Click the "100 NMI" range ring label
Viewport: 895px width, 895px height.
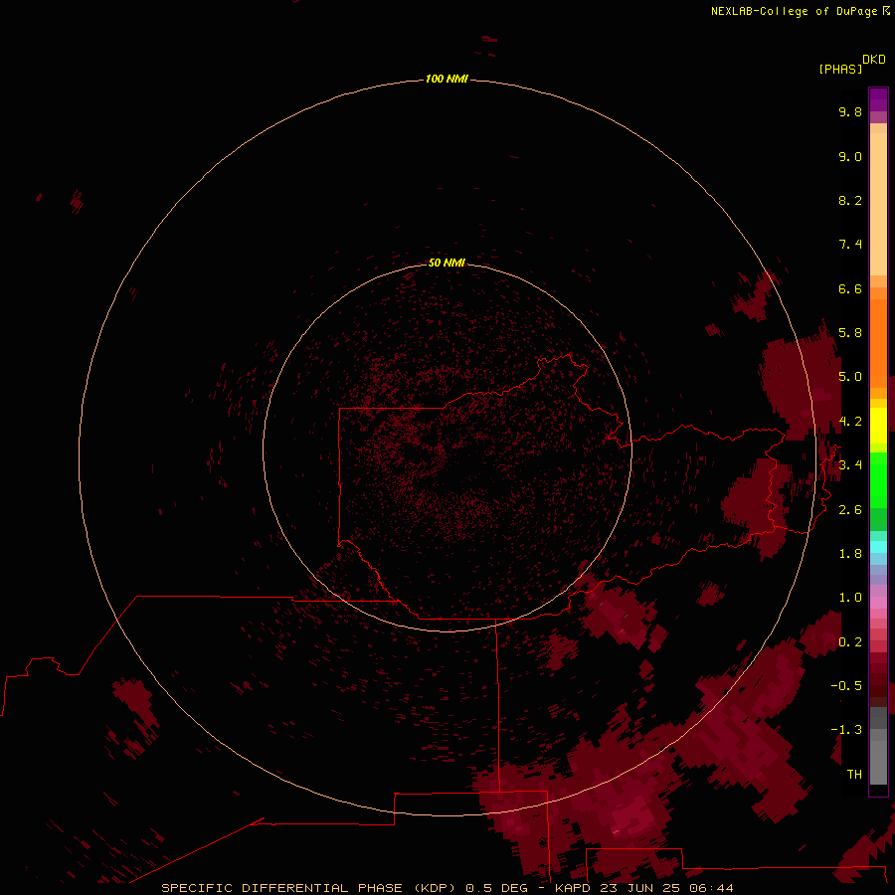click(447, 79)
